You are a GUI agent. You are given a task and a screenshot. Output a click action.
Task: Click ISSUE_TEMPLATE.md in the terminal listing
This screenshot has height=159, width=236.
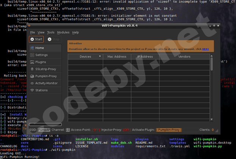coord(91,143)
